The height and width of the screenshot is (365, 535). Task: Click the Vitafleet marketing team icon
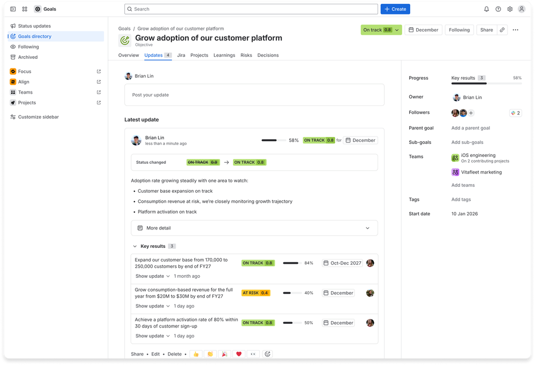[455, 172]
